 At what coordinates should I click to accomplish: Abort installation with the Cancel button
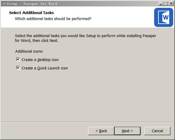[x=157, y=131]
